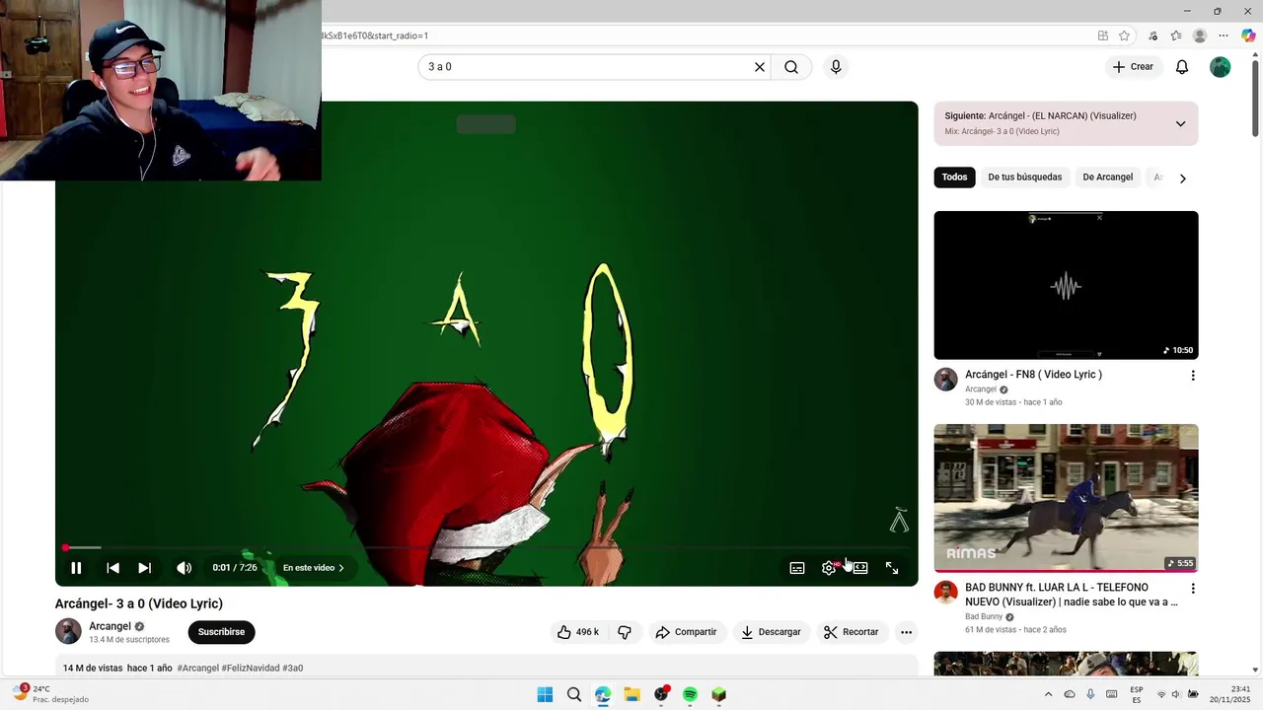Click the magnifier search button

point(791,67)
